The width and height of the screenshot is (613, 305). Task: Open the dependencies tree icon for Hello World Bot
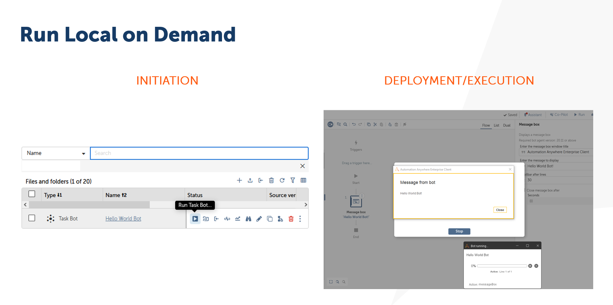(280, 219)
